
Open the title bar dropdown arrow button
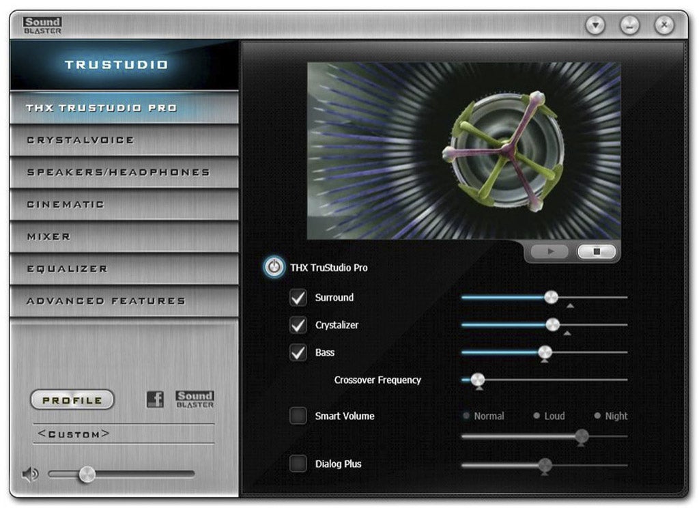tap(595, 25)
